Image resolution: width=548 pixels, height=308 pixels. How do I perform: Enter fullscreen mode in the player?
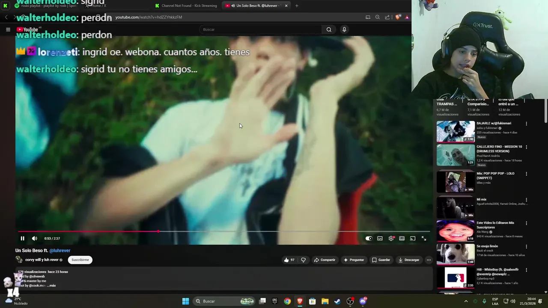coord(424,238)
